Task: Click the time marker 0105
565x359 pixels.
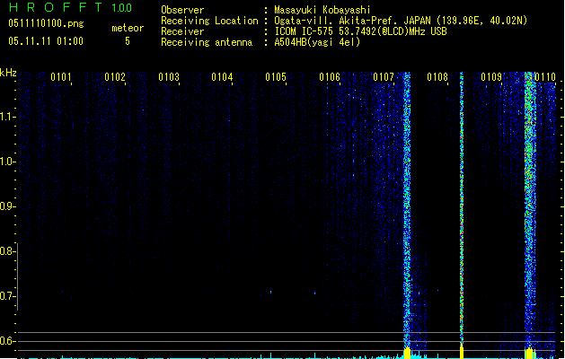Action: pos(276,77)
